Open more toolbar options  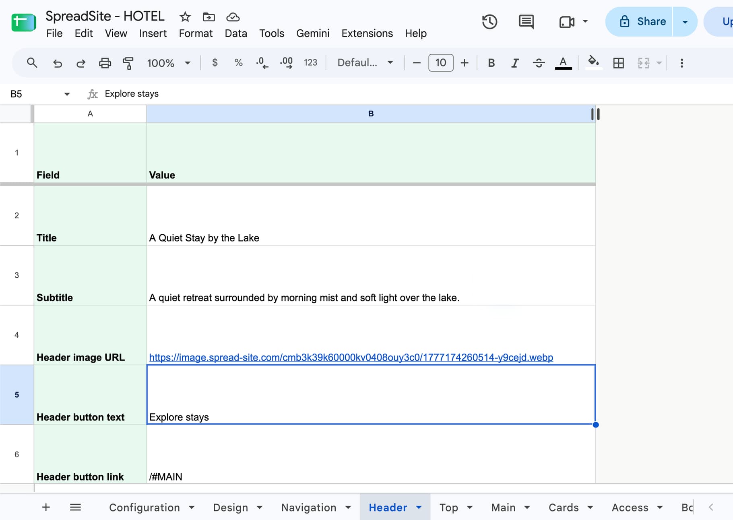coord(681,63)
